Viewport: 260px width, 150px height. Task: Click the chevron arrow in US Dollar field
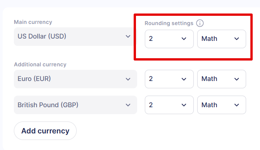pos(128,36)
